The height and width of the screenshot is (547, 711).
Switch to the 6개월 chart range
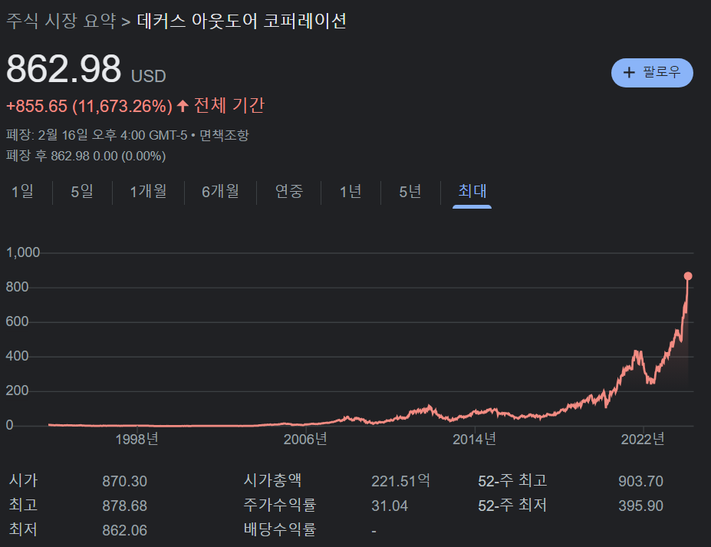point(220,191)
